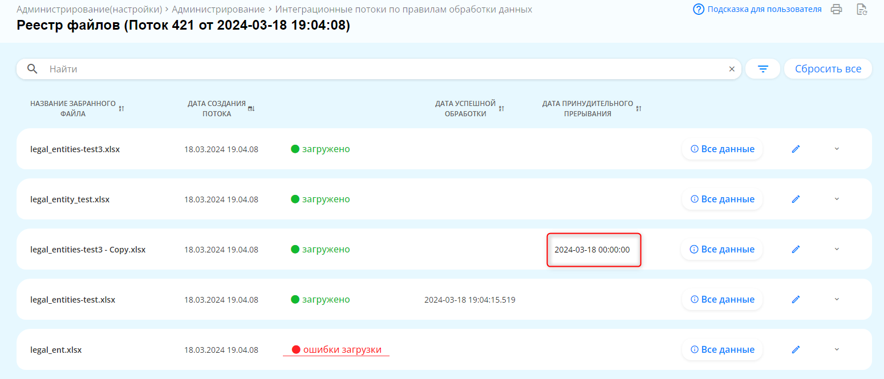The image size is (884, 379).
Task: Go to Администрирование(настройки) breadcrumb
Action: point(89,10)
